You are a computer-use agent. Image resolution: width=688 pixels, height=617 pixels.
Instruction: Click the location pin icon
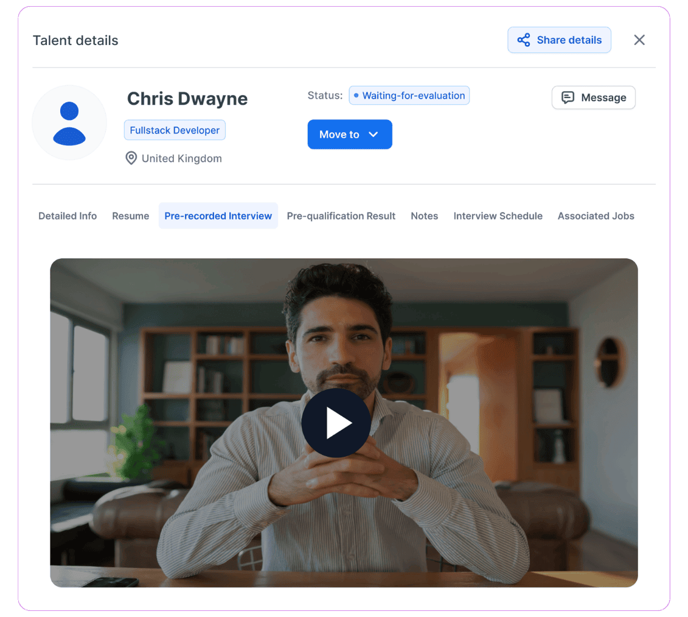131,158
